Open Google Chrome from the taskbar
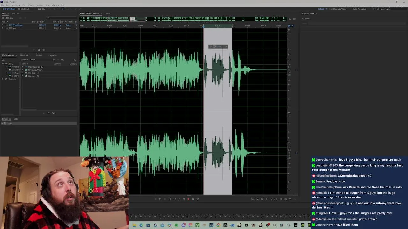This screenshot has height=229, width=408. (x=218, y=225)
